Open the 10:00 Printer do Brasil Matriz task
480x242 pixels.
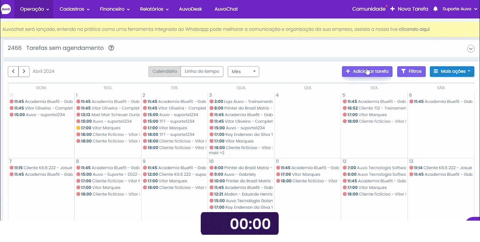(x=241, y=181)
